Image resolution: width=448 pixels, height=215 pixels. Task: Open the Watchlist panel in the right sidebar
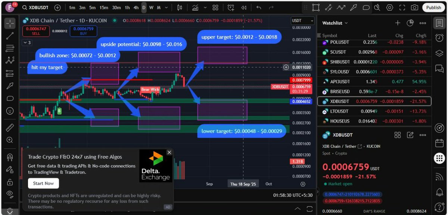pyautogui.click(x=439, y=23)
